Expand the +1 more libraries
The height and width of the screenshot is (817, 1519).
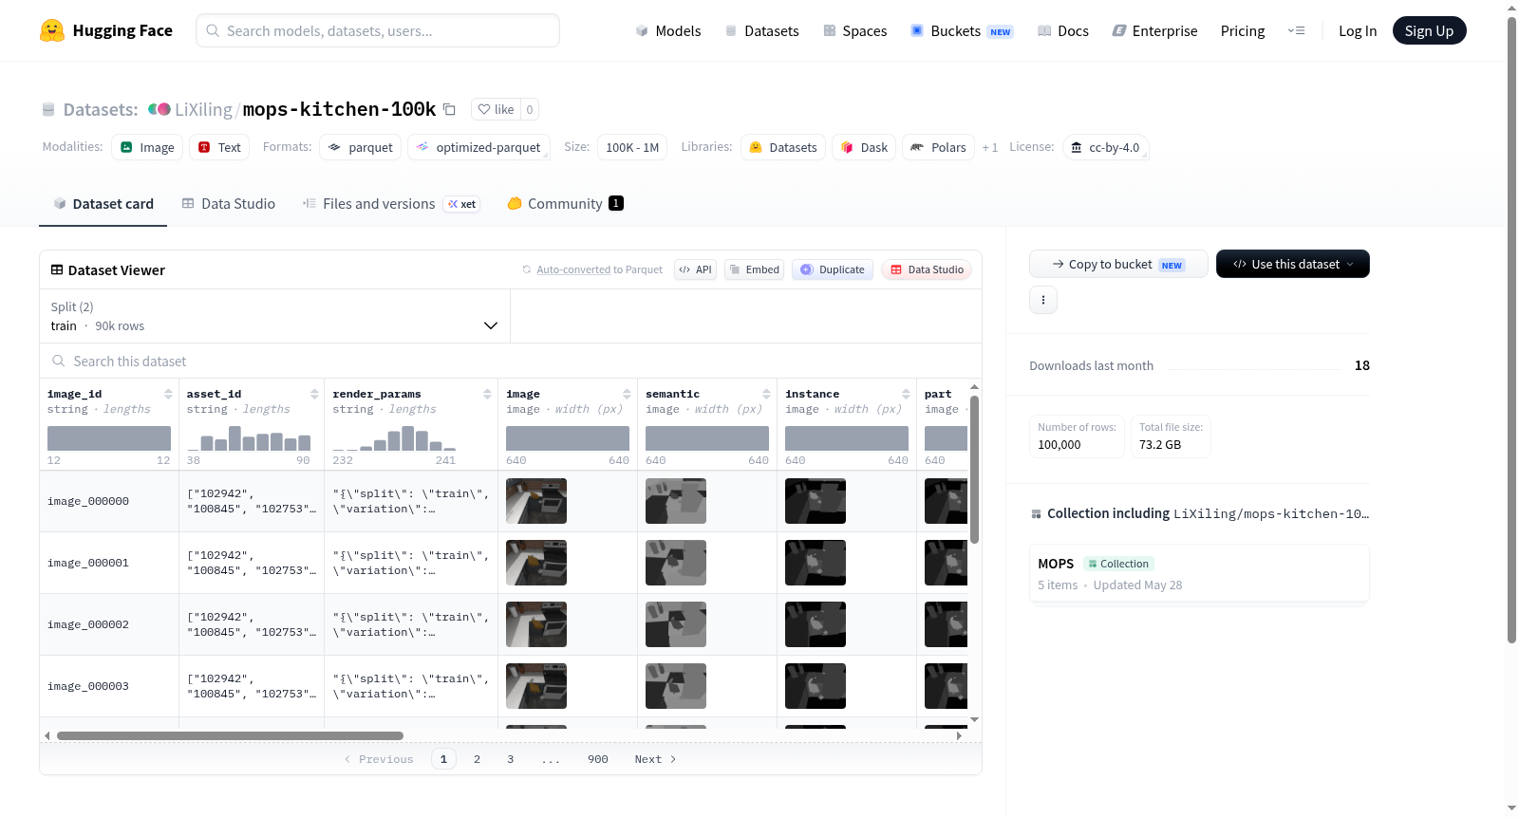(x=990, y=148)
